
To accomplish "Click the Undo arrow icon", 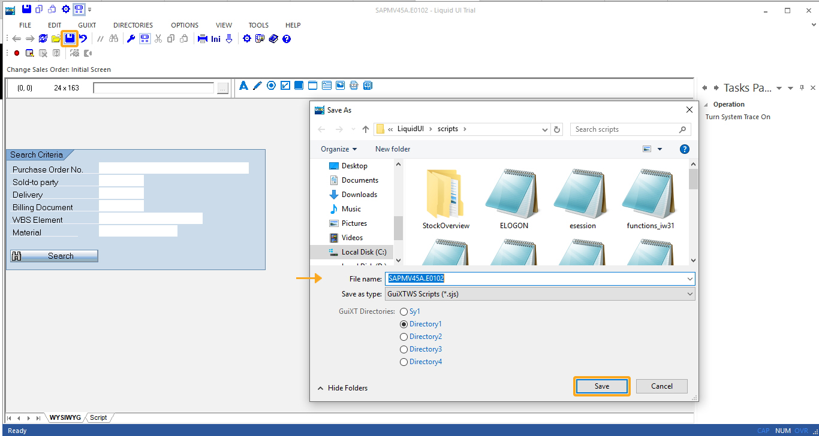I will 83,39.
